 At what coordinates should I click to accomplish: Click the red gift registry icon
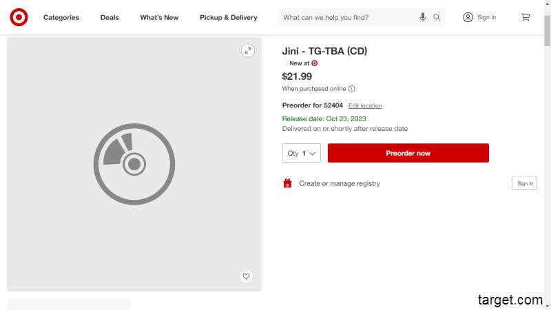(x=288, y=183)
